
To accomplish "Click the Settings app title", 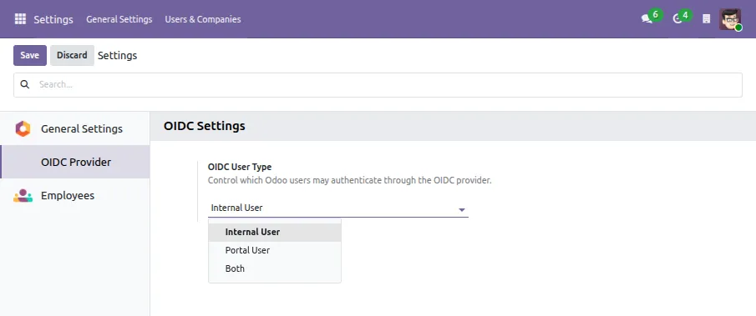I will [x=53, y=19].
